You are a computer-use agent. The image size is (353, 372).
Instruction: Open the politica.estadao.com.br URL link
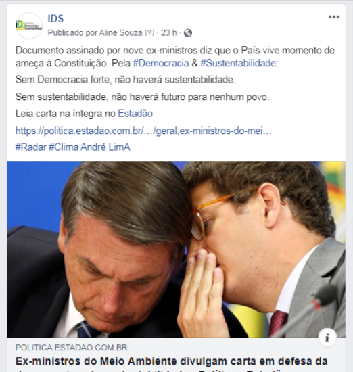(x=143, y=131)
